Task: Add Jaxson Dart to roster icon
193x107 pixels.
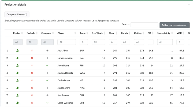Action: (x=18, y=88)
